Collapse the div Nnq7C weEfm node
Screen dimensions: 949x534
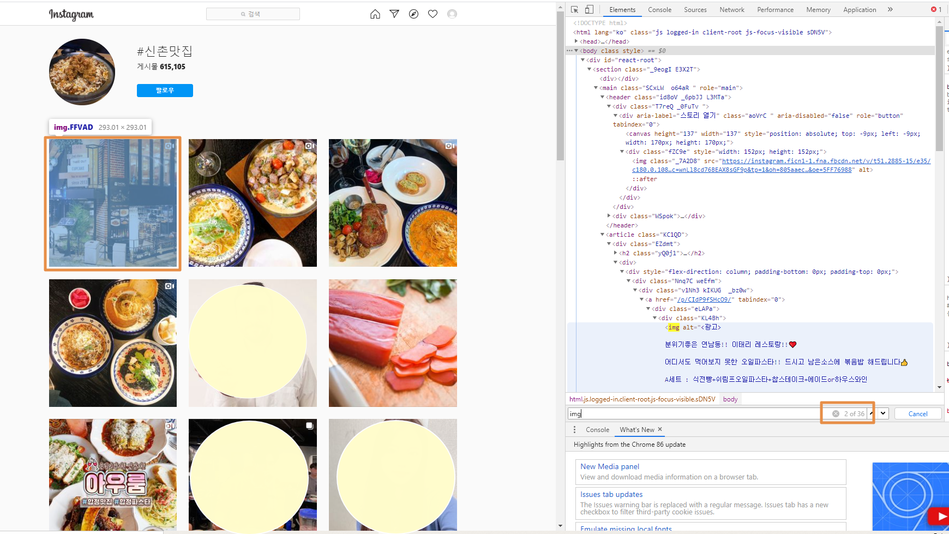(628, 281)
